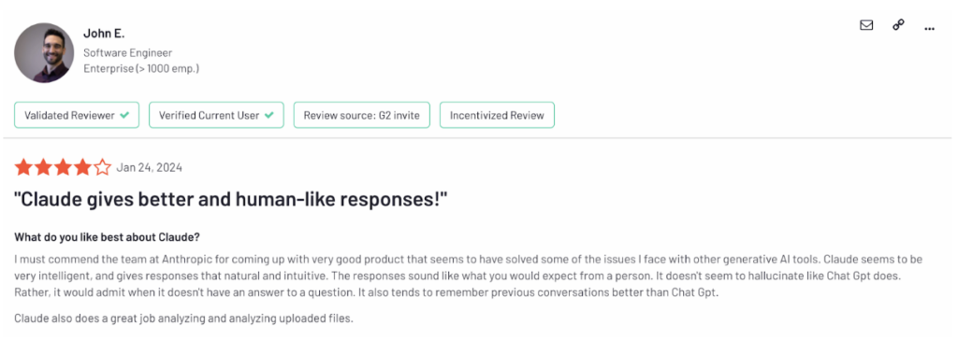Image resolution: width=958 pixels, height=340 pixels.
Task: Click the empty fifth rating star
Action: pyautogui.click(x=103, y=167)
